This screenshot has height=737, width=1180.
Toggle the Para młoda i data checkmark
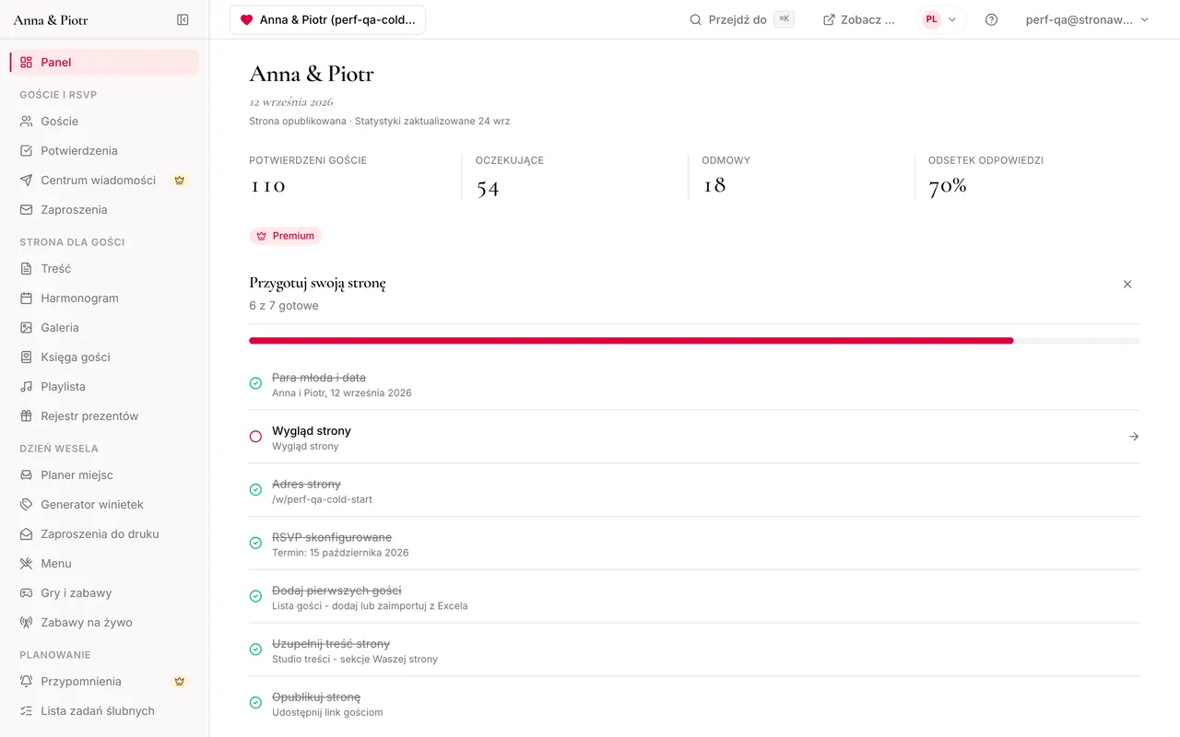pyautogui.click(x=255, y=383)
